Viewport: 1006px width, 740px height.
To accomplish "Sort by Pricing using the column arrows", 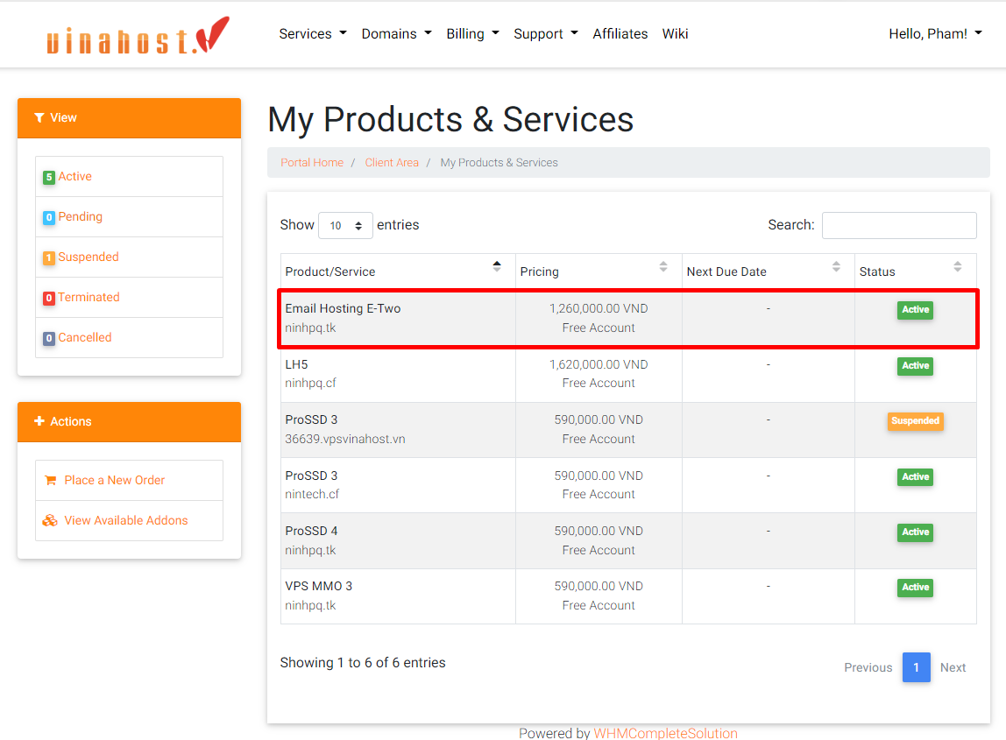I will coord(663,267).
